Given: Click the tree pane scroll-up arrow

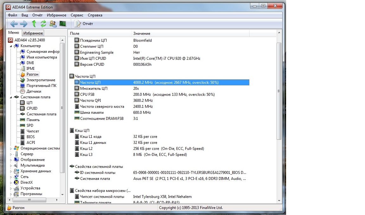Looking at the screenshot, I should tap(62, 40).
